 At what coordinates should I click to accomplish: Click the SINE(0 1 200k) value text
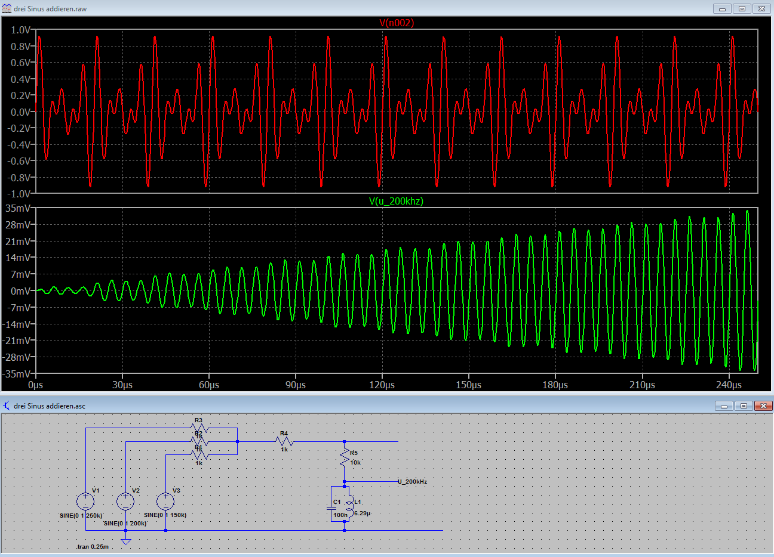click(x=125, y=523)
